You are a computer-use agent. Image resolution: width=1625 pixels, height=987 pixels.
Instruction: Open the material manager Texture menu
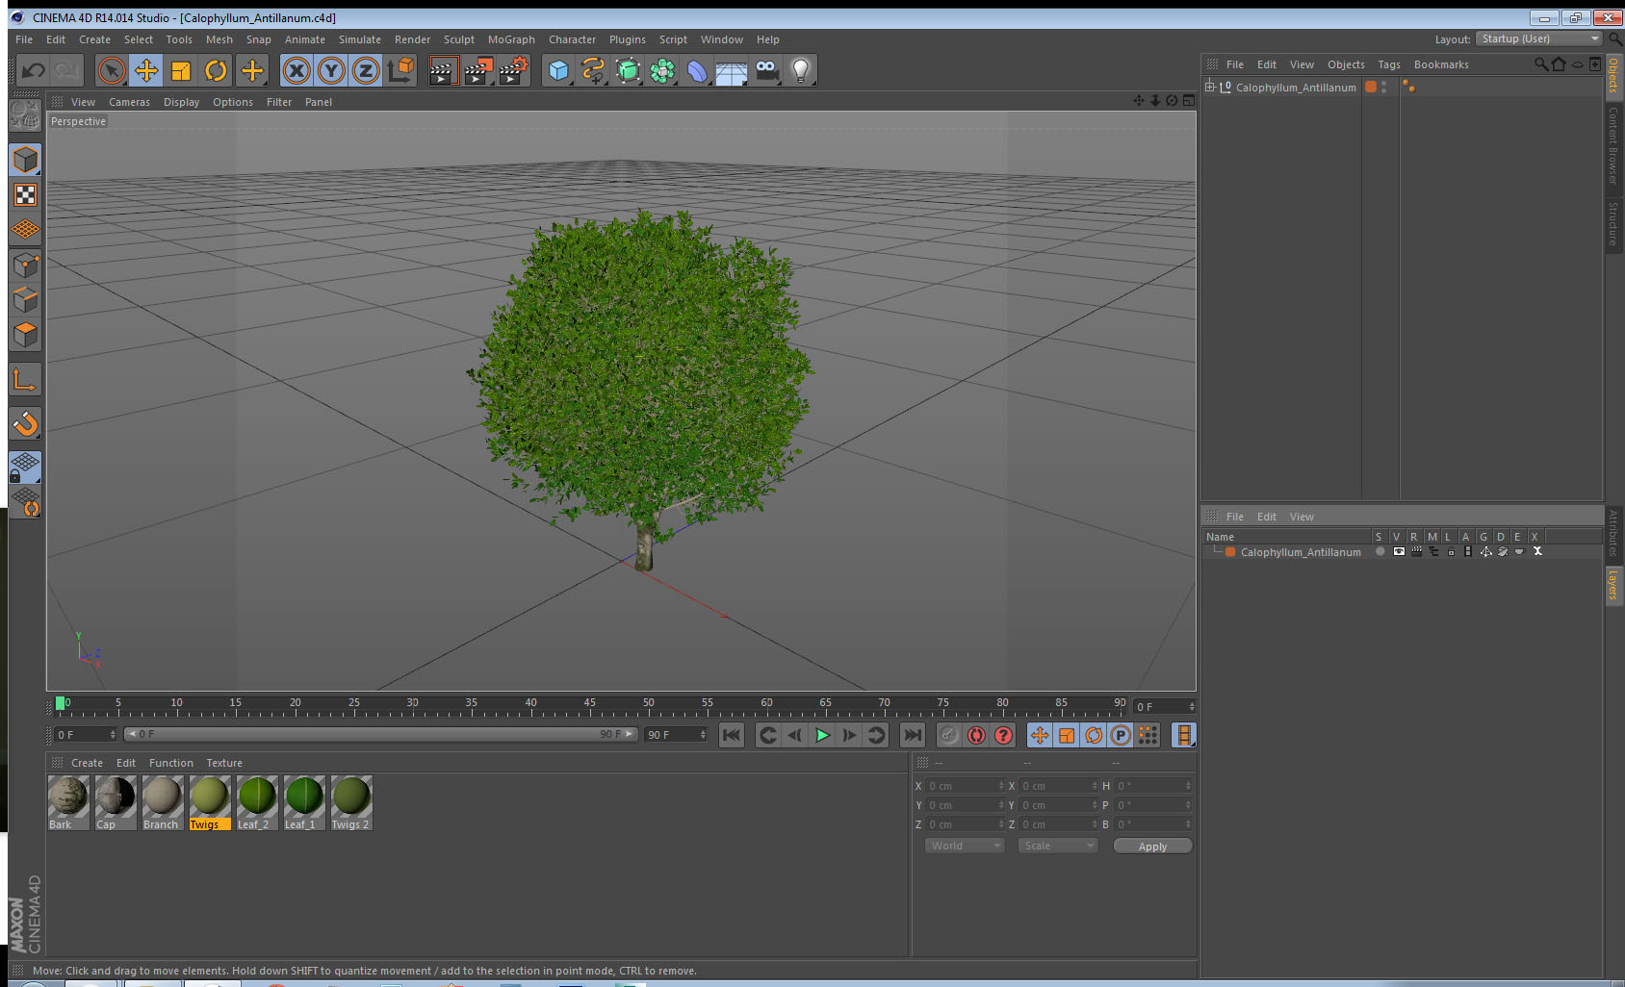tap(224, 763)
